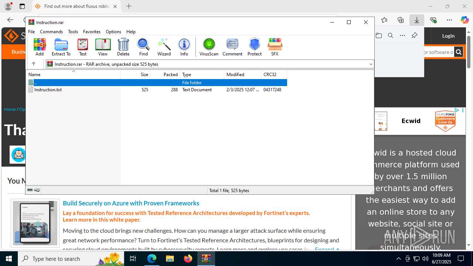Close the fluxus roblox browser tab
The image size is (473, 266).
coord(115,6)
